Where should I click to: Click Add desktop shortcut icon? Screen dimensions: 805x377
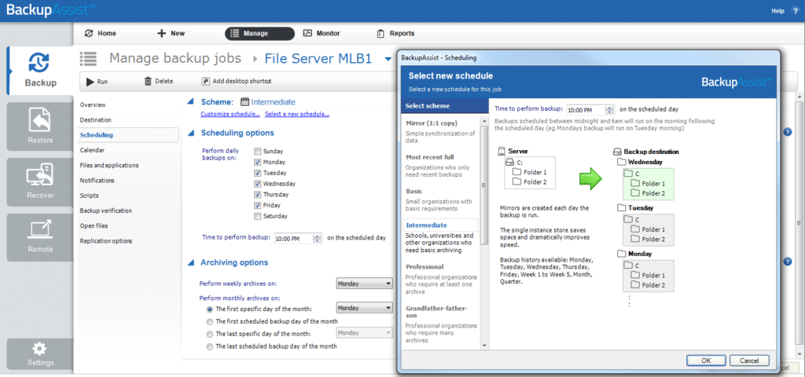[205, 81]
